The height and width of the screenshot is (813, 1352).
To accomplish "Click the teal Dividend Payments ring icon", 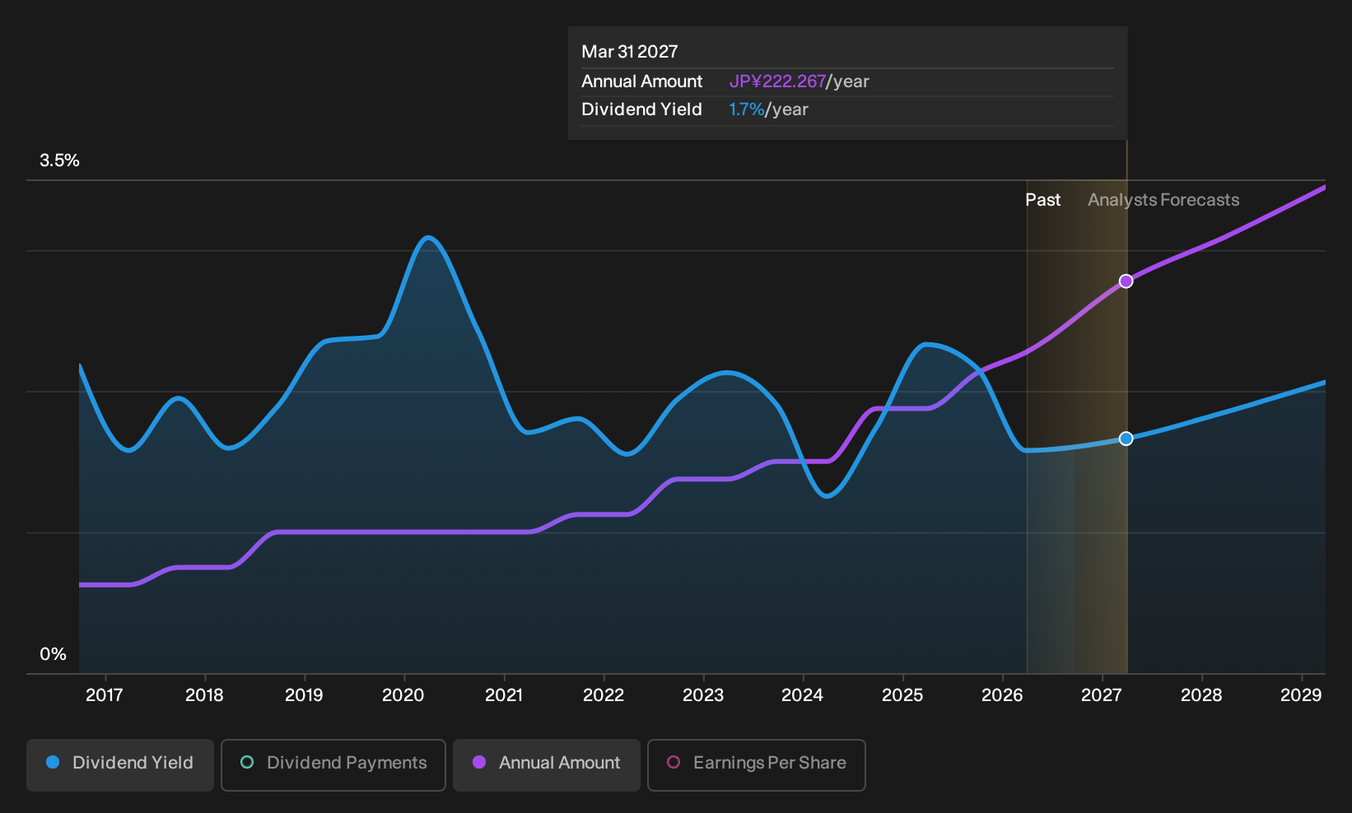I will point(247,762).
